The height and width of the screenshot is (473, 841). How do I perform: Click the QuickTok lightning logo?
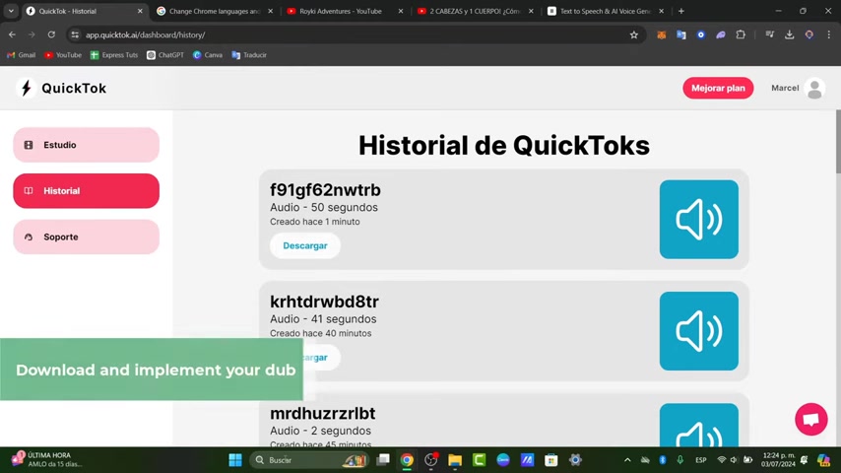pos(26,88)
